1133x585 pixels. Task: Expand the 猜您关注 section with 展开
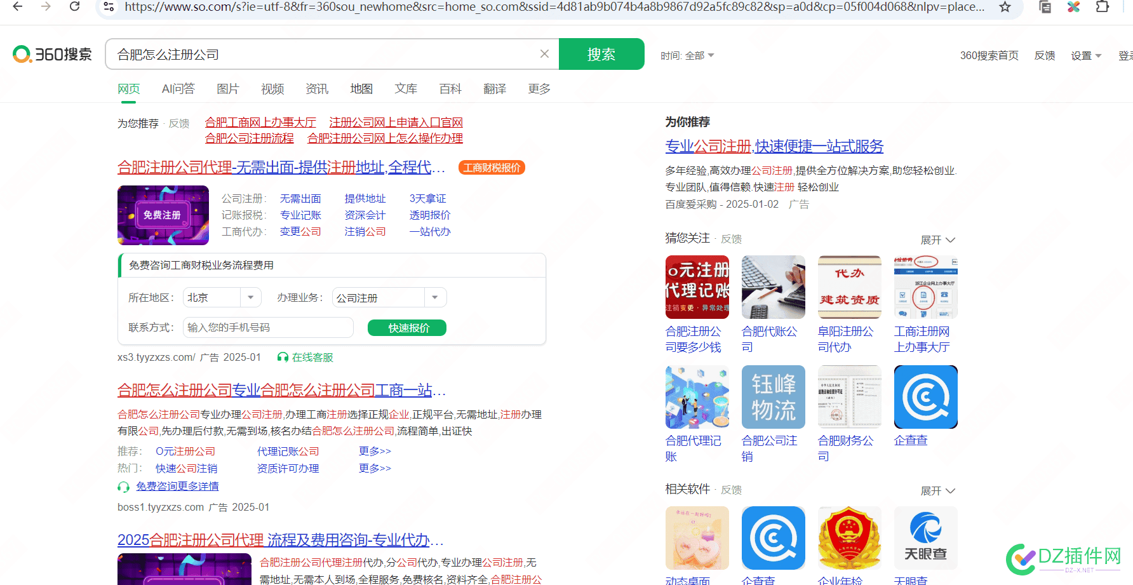pyautogui.click(x=938, y=240)
